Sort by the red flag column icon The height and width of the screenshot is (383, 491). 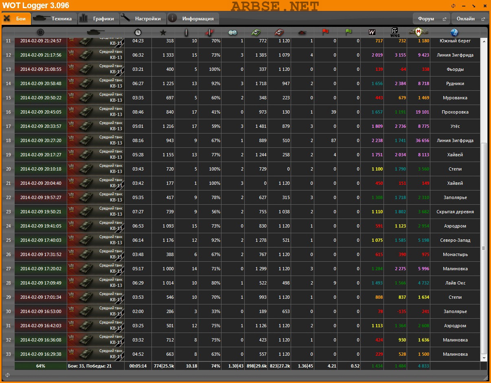pos(325,32)
